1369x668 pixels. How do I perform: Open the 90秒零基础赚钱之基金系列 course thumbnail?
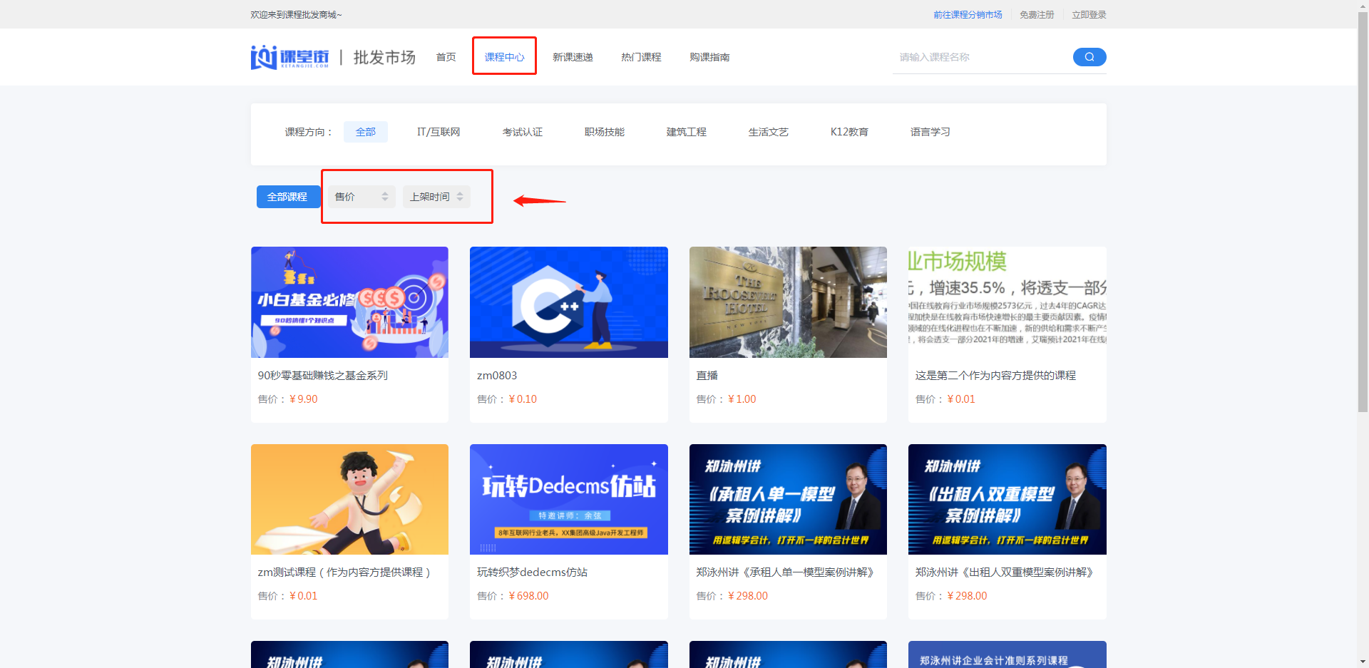pos(349,302)
